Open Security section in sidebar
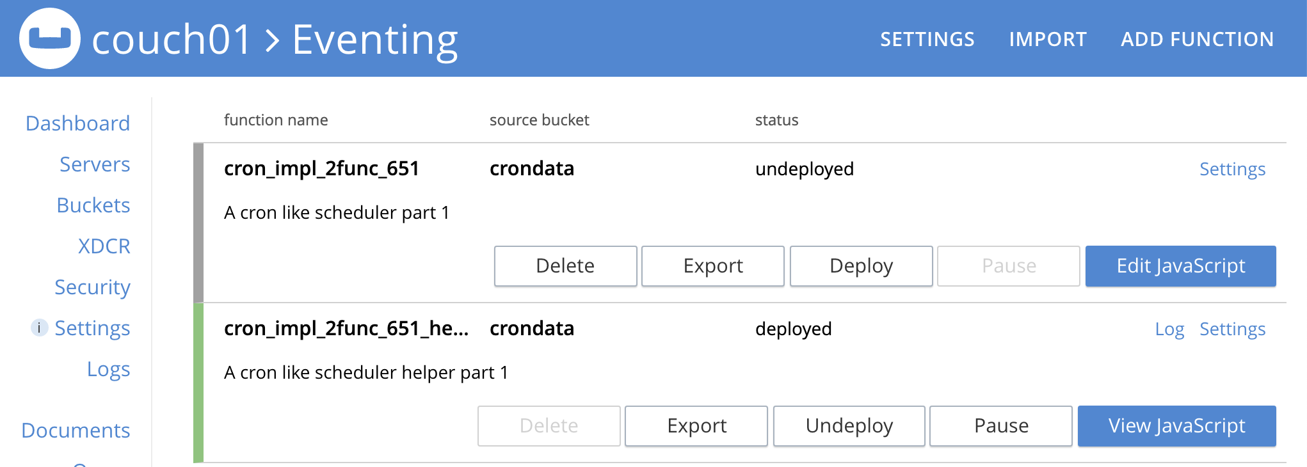1307x467 pixels. [92, 287]
